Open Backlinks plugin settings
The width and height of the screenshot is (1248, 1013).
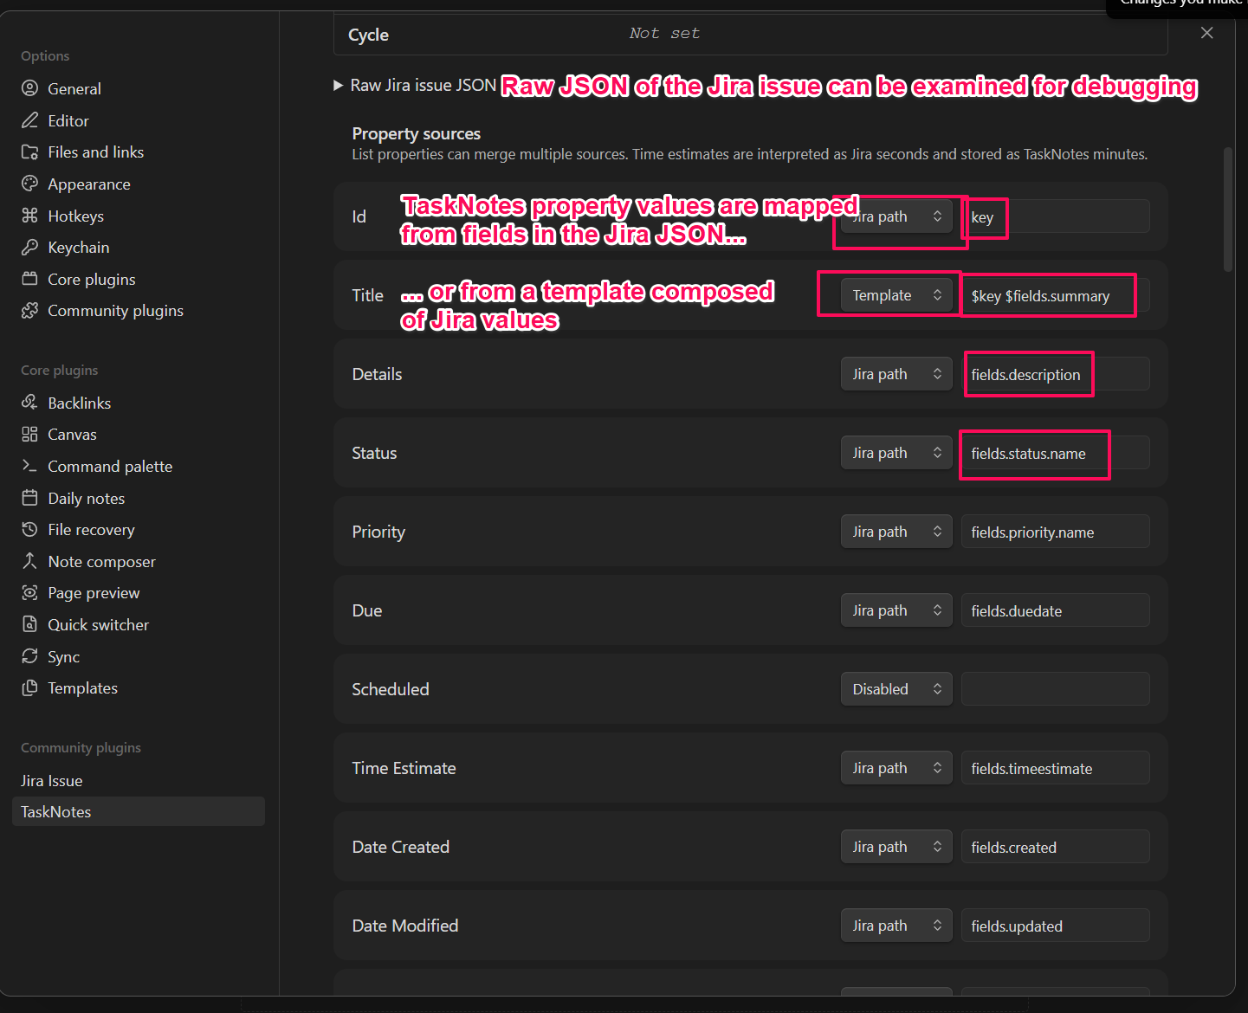[139, 403]
